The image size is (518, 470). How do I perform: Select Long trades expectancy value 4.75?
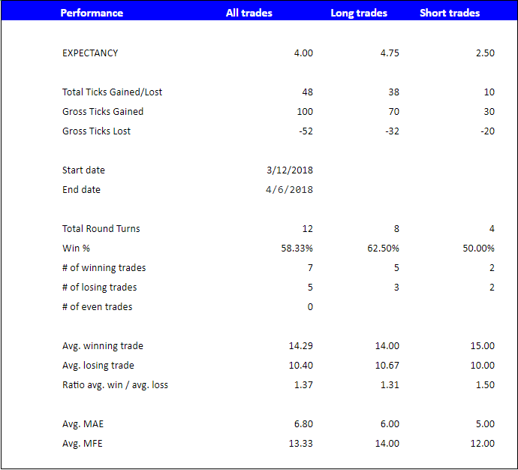tap(390, 53)
